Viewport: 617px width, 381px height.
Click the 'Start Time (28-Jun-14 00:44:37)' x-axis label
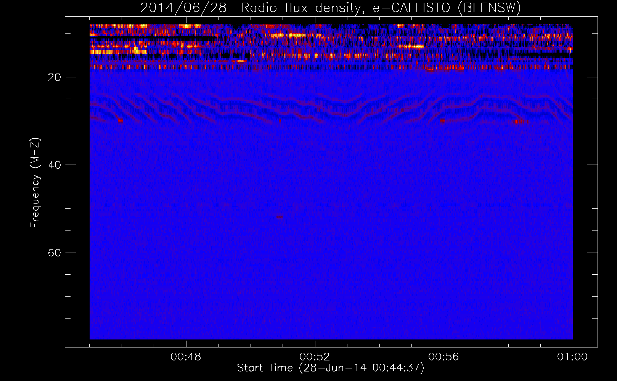[331, 368]
